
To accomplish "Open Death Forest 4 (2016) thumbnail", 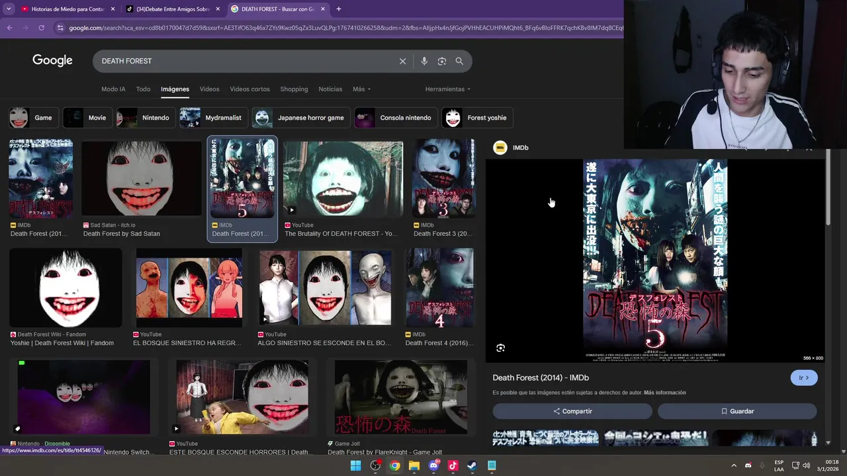I will point(439,288).
